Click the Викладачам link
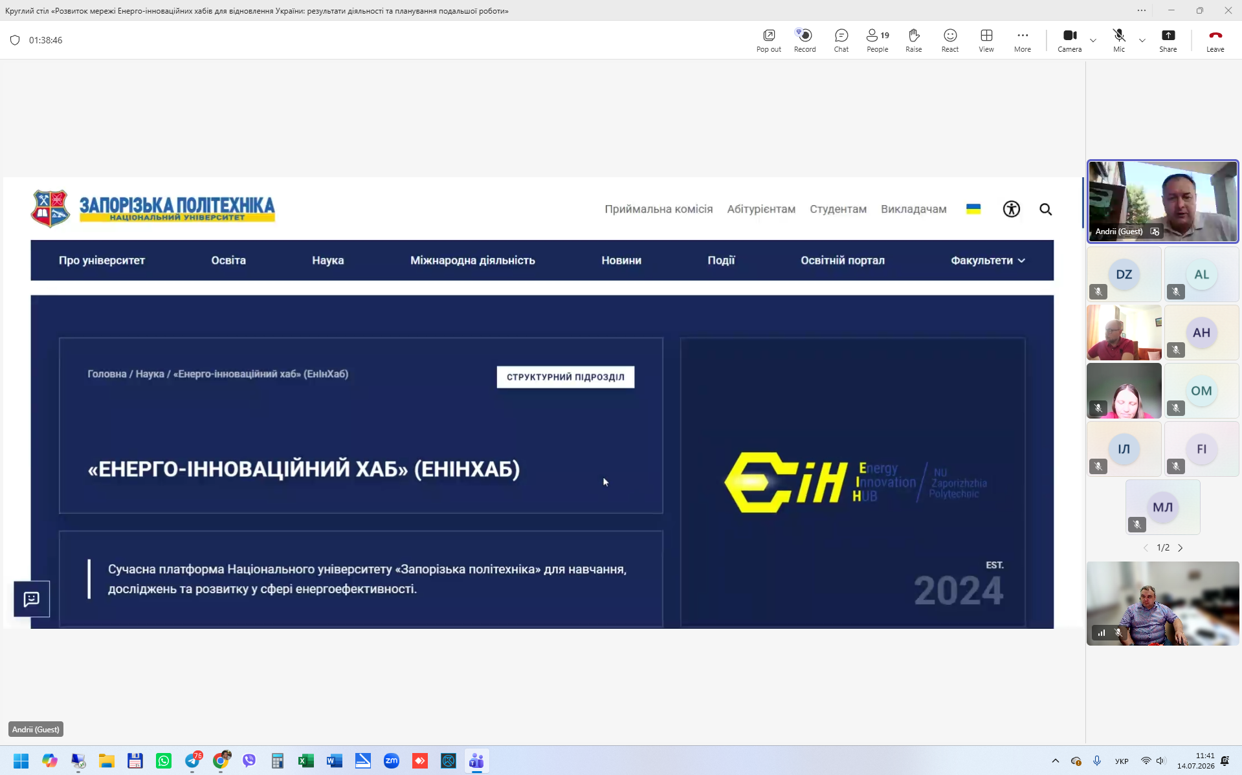Viewport: 1242px width, 775px height. click(913, 209)
